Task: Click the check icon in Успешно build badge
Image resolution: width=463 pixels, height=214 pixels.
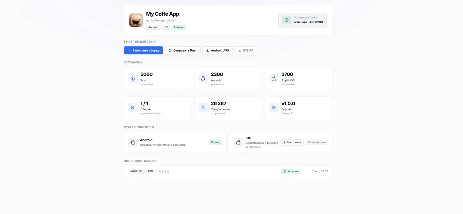Action: [x=285, y=171]
